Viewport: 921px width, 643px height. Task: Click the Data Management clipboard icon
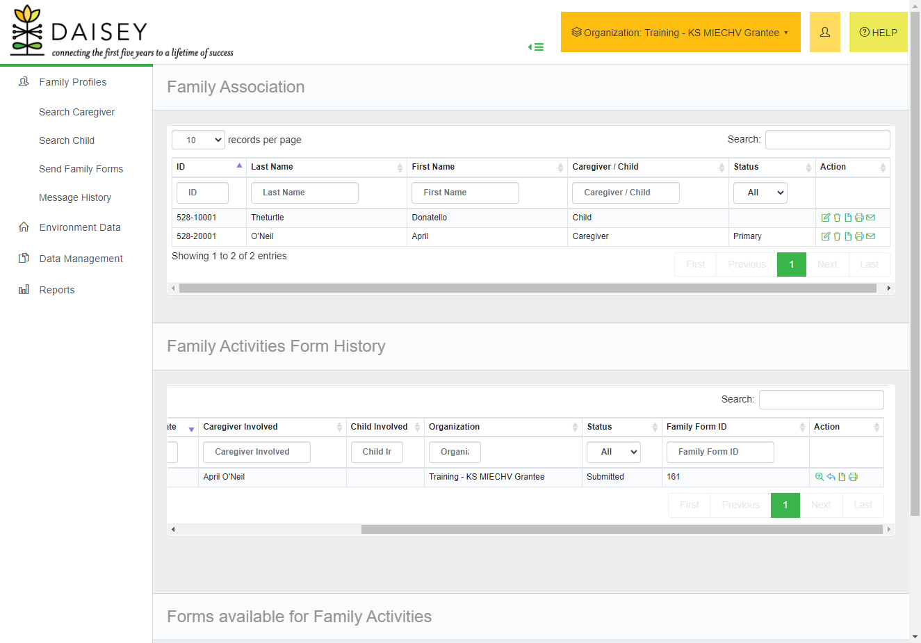point(24,258)
